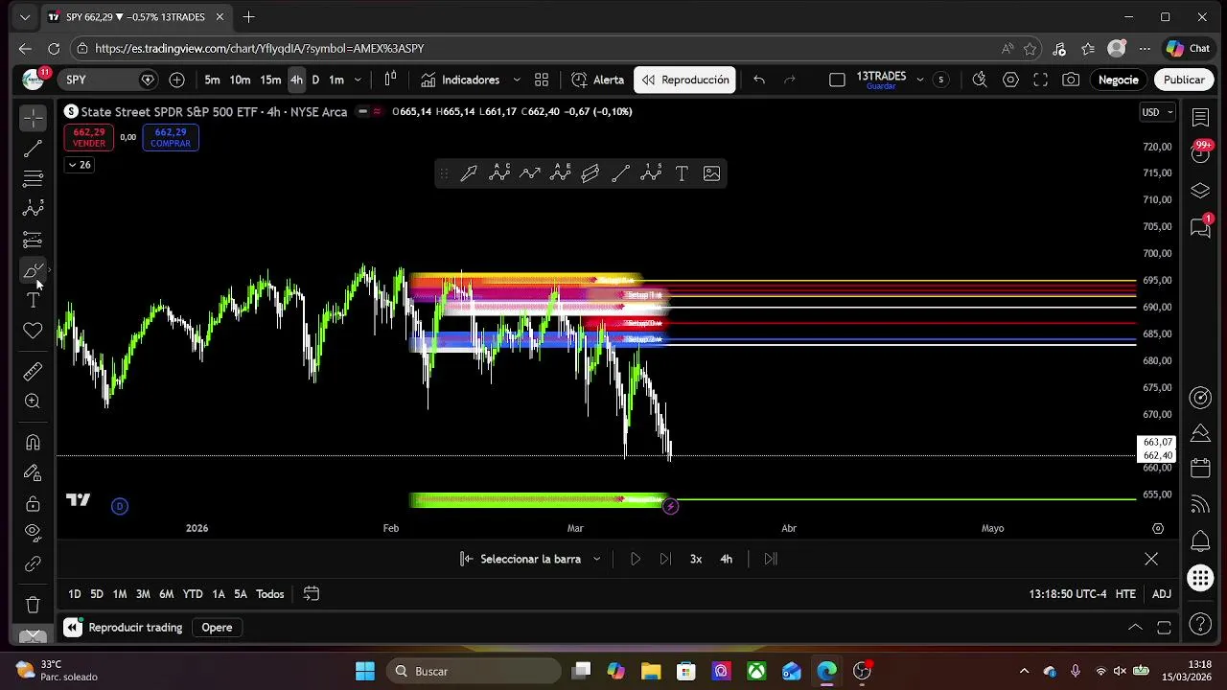Select the arrow tool in floating toolbar
This screenshot has height=690, width=1227.
[469, 173]
